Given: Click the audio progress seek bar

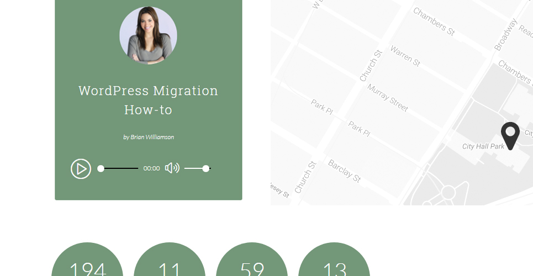Looking at the screenshot, I should coord(118,168).
